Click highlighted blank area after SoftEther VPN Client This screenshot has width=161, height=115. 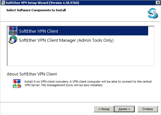[x=103, y=31]
